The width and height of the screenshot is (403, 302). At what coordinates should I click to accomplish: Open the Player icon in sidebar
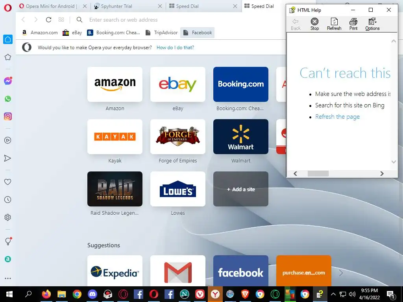pyautogui.click(x=8, y=140)
